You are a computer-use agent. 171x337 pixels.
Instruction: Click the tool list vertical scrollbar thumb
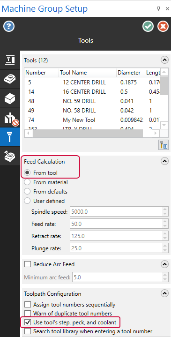(x=164, y=85)
